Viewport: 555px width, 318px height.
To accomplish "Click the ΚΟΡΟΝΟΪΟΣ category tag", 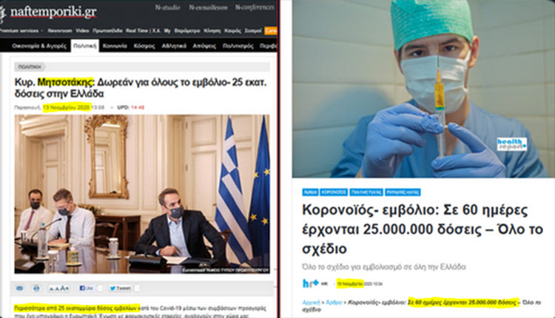I will click(334, 192).
